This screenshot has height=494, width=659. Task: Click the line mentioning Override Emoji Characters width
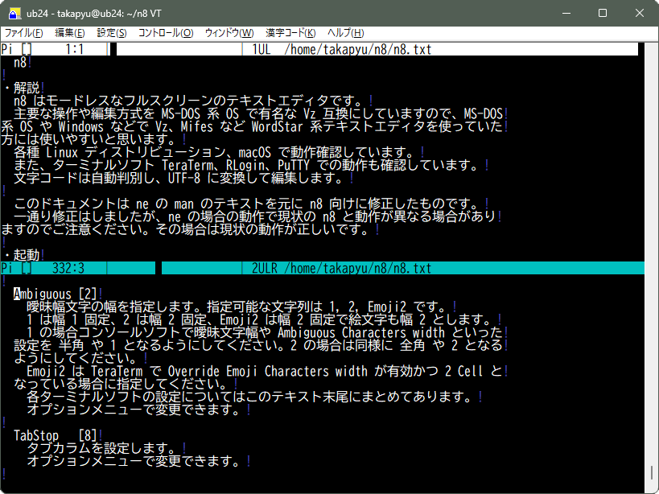[x=267, y=372]
